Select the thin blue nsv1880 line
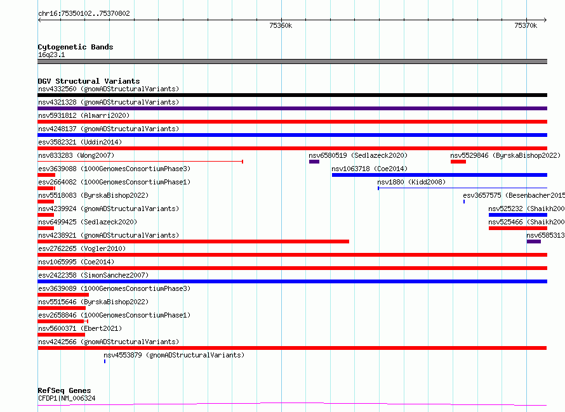Screen dimensions: 565x412 [462, 188]
